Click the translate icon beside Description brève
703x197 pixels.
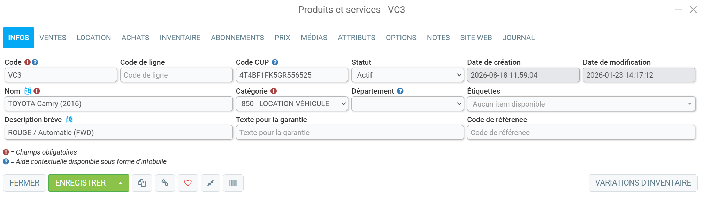click(x=69, y=119)
